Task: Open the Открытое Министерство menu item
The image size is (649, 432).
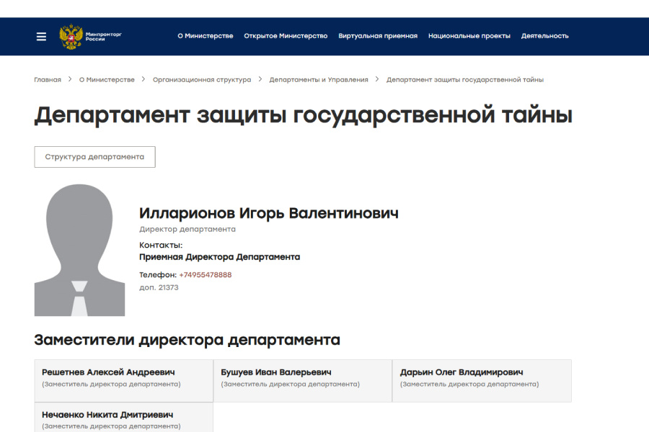Action: click(x=286, y=36)
